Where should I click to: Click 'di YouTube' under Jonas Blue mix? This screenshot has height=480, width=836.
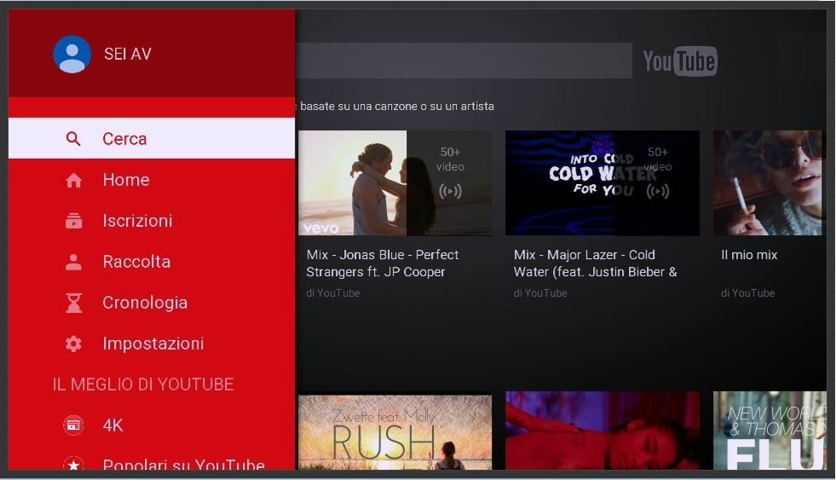click(x=332, y=292)
